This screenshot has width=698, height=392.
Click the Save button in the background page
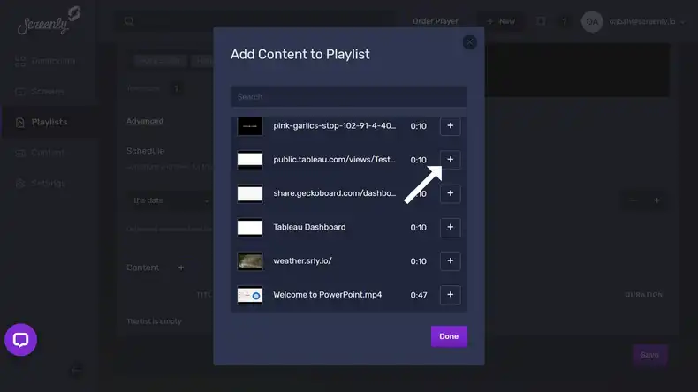tap(650, 355)
